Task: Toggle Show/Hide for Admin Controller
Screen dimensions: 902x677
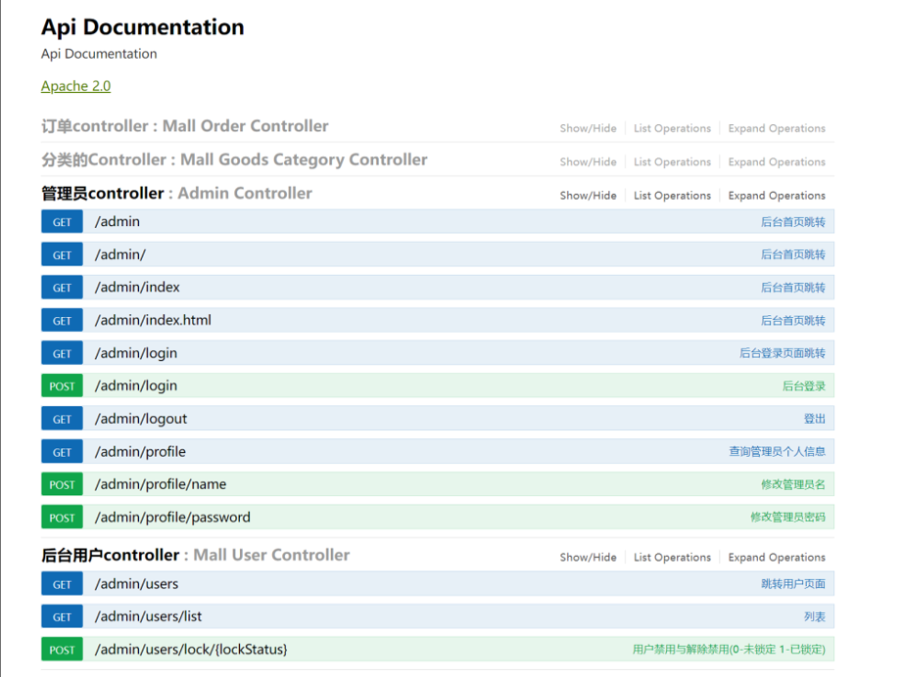Action: click(588, 196)
